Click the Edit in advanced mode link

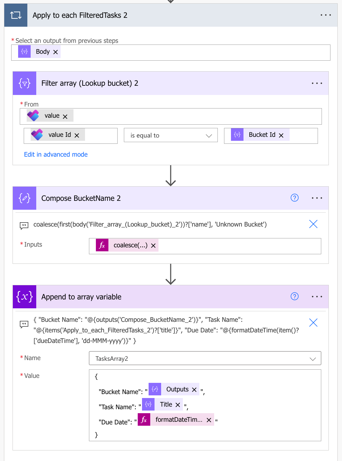point(56,154)
